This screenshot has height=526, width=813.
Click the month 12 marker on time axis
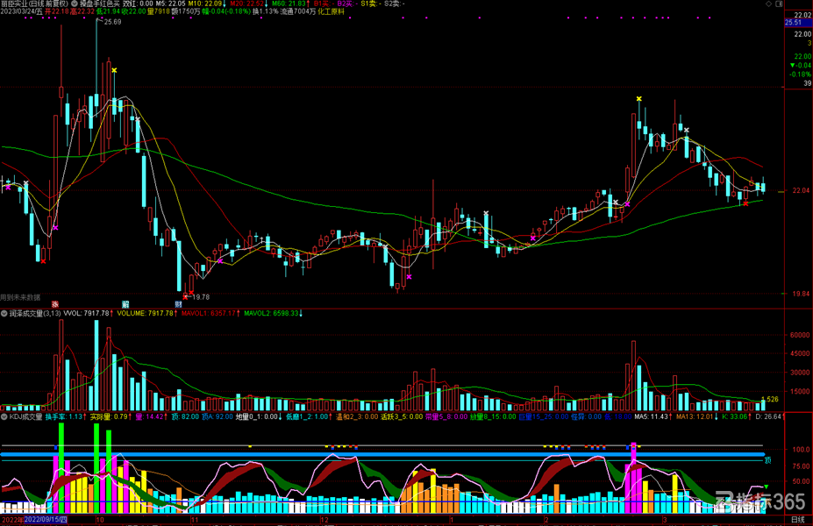click(x=324, y=519)
